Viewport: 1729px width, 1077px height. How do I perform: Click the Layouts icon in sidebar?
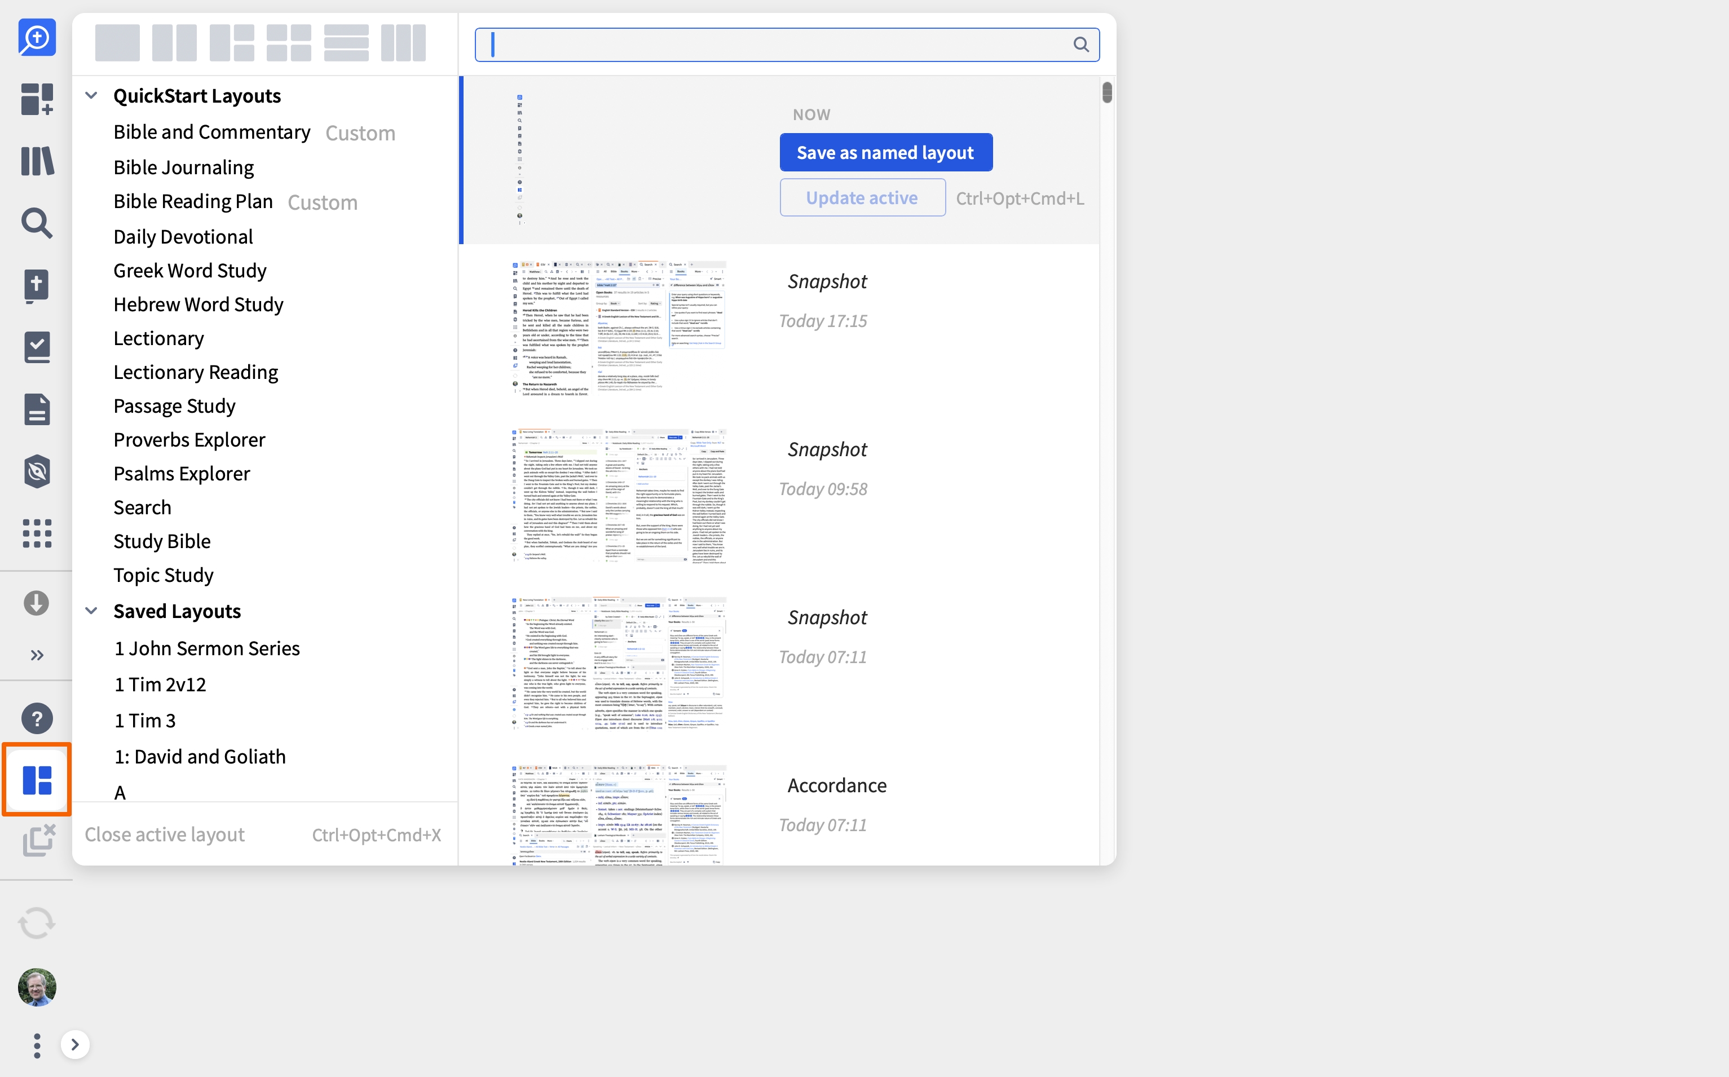pyautogui.click(x=37, y=780)
